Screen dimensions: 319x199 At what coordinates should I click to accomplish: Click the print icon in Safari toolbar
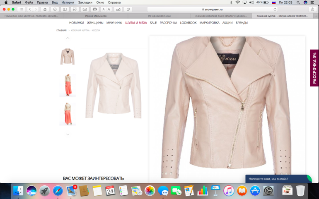click(x=94, y=9)
